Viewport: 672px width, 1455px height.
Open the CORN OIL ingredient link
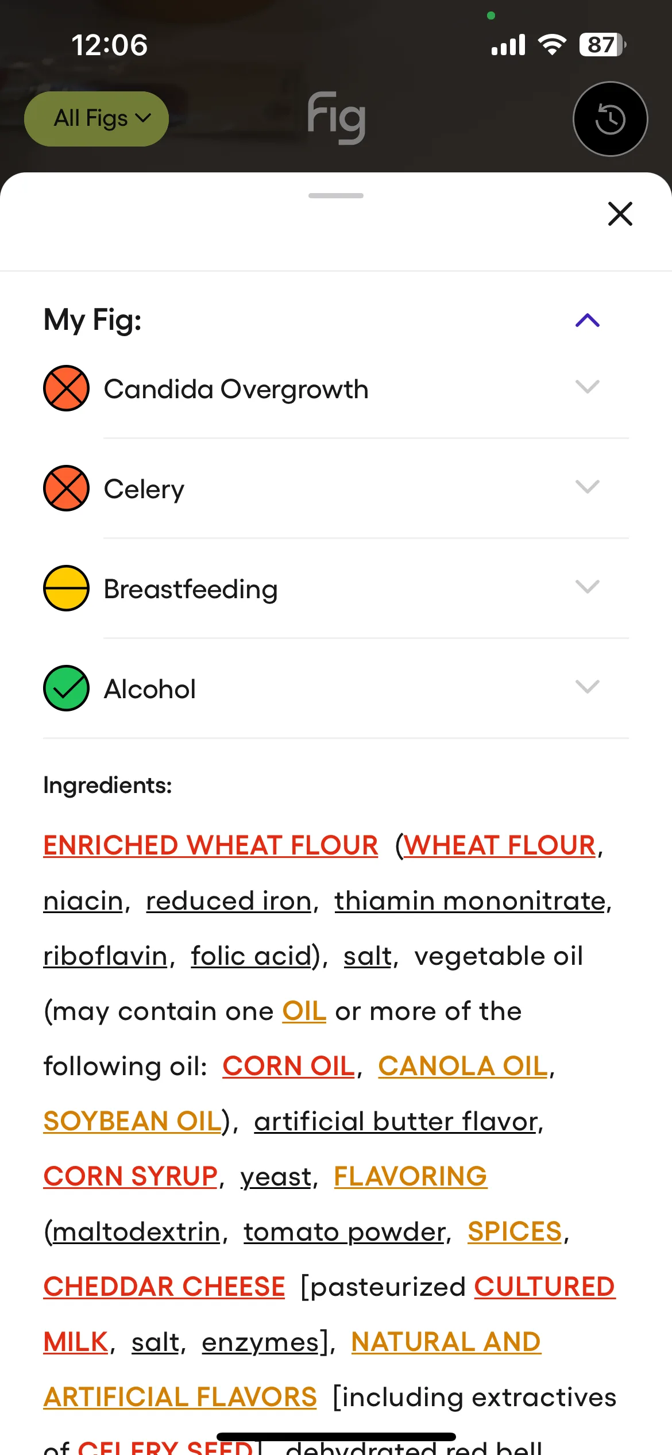pyautogui.click(x=289, y=1066)
